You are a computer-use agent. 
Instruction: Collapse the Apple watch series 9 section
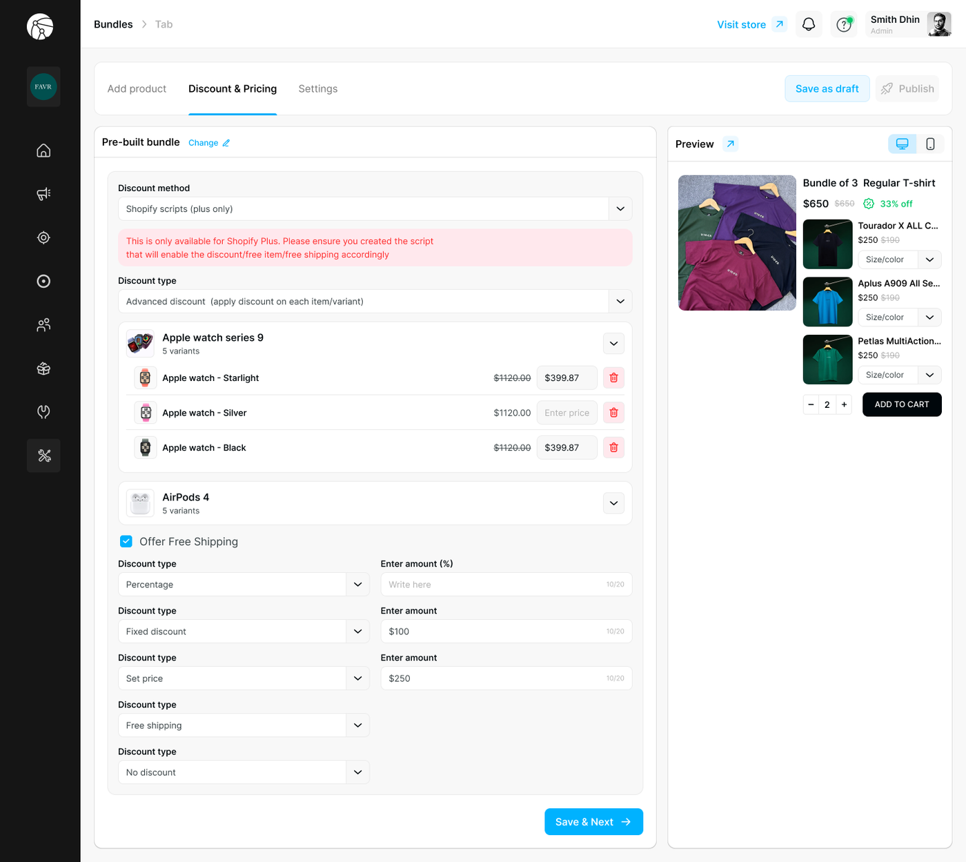point(613,344)
